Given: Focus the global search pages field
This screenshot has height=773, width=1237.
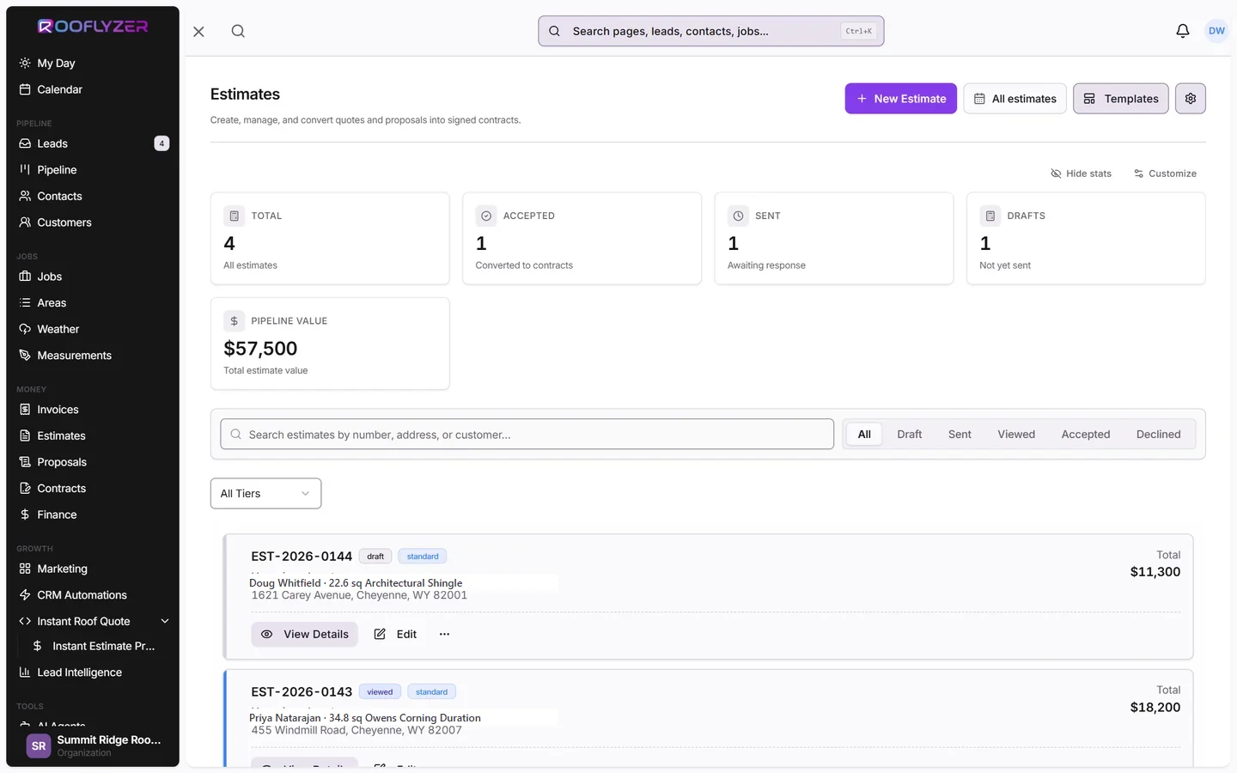Looking at the screenshot, I should click(x=710, y=31).
